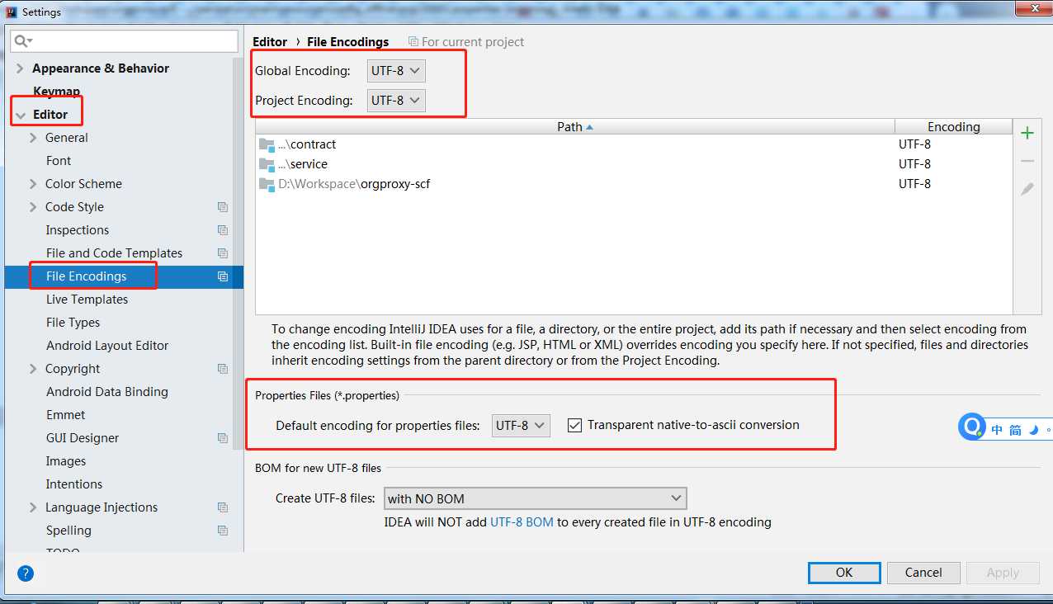Image resolution: width=1053 pixels, height=604 pixels.
Task: Expand the Copyright node
Action: (34, 369)
